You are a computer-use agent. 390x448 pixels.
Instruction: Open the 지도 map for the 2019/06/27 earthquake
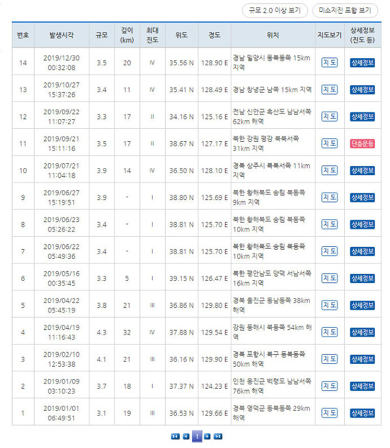click(x=330, y=197)
